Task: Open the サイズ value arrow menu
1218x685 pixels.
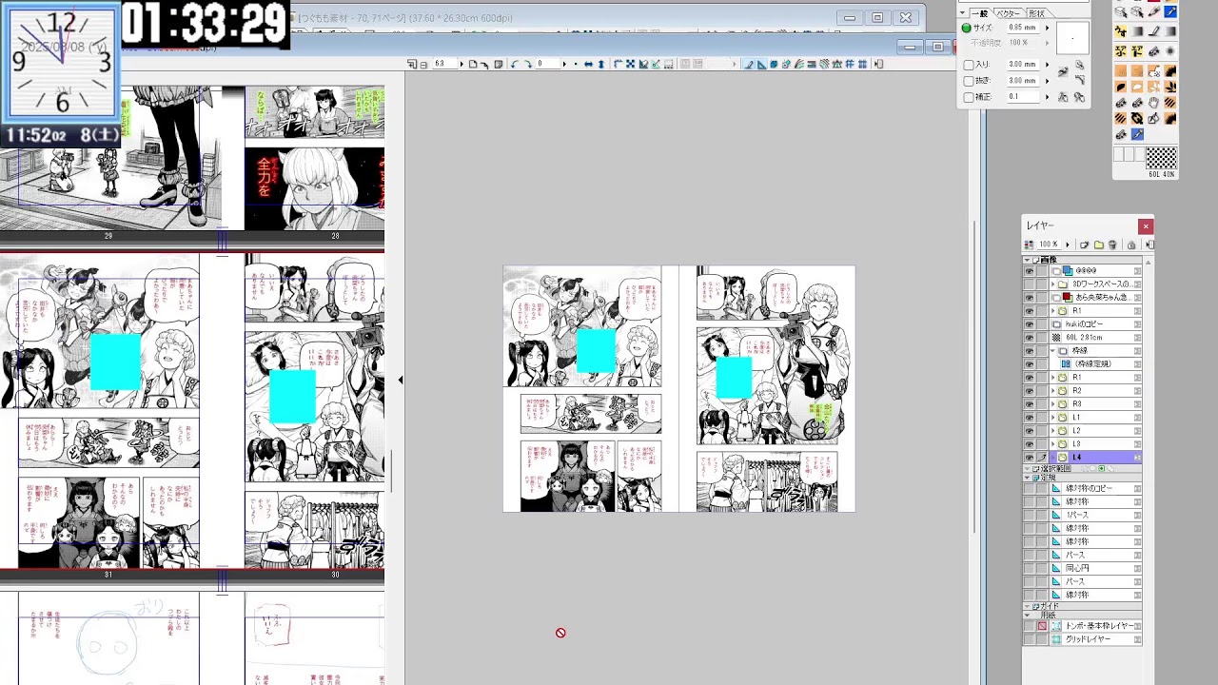Action: click(1047, 28)
